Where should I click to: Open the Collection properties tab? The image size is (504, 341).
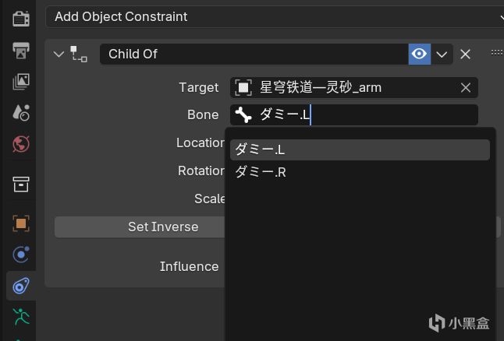tap(20, 185)
